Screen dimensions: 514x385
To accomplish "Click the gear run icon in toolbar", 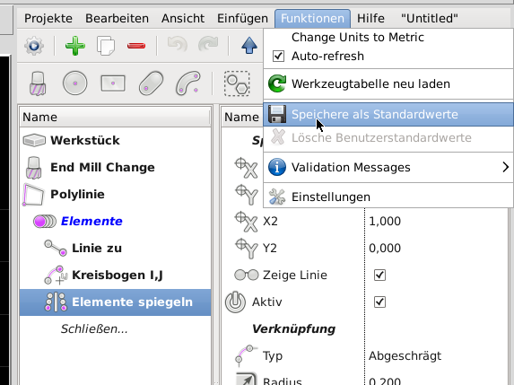I will (34, 46).
